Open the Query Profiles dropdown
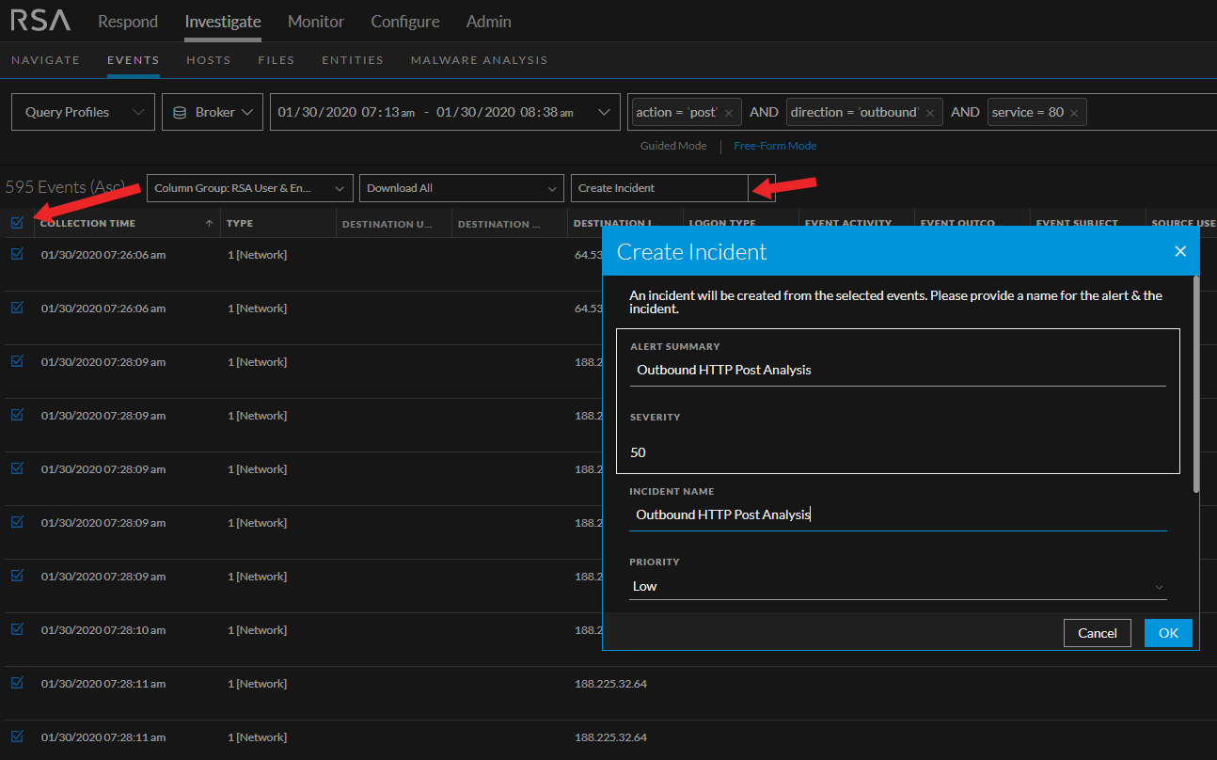 pyautogui.click(x=83, y=112)
